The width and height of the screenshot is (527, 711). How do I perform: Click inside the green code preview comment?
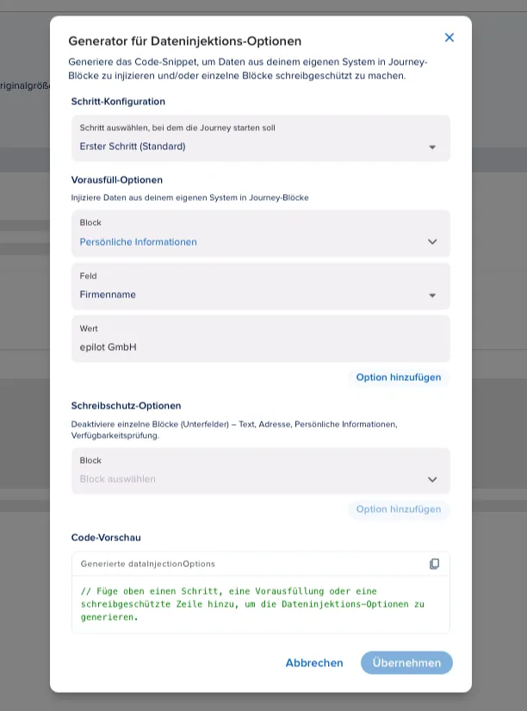click(x=252, y=604)
